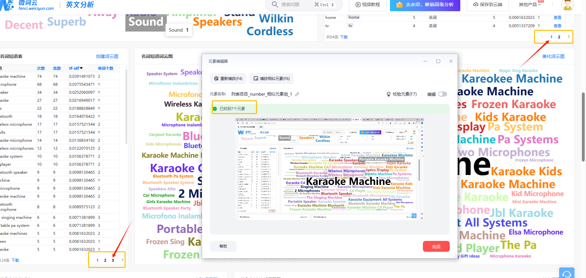Go to next page in noun phrase table

click(122, 260)
